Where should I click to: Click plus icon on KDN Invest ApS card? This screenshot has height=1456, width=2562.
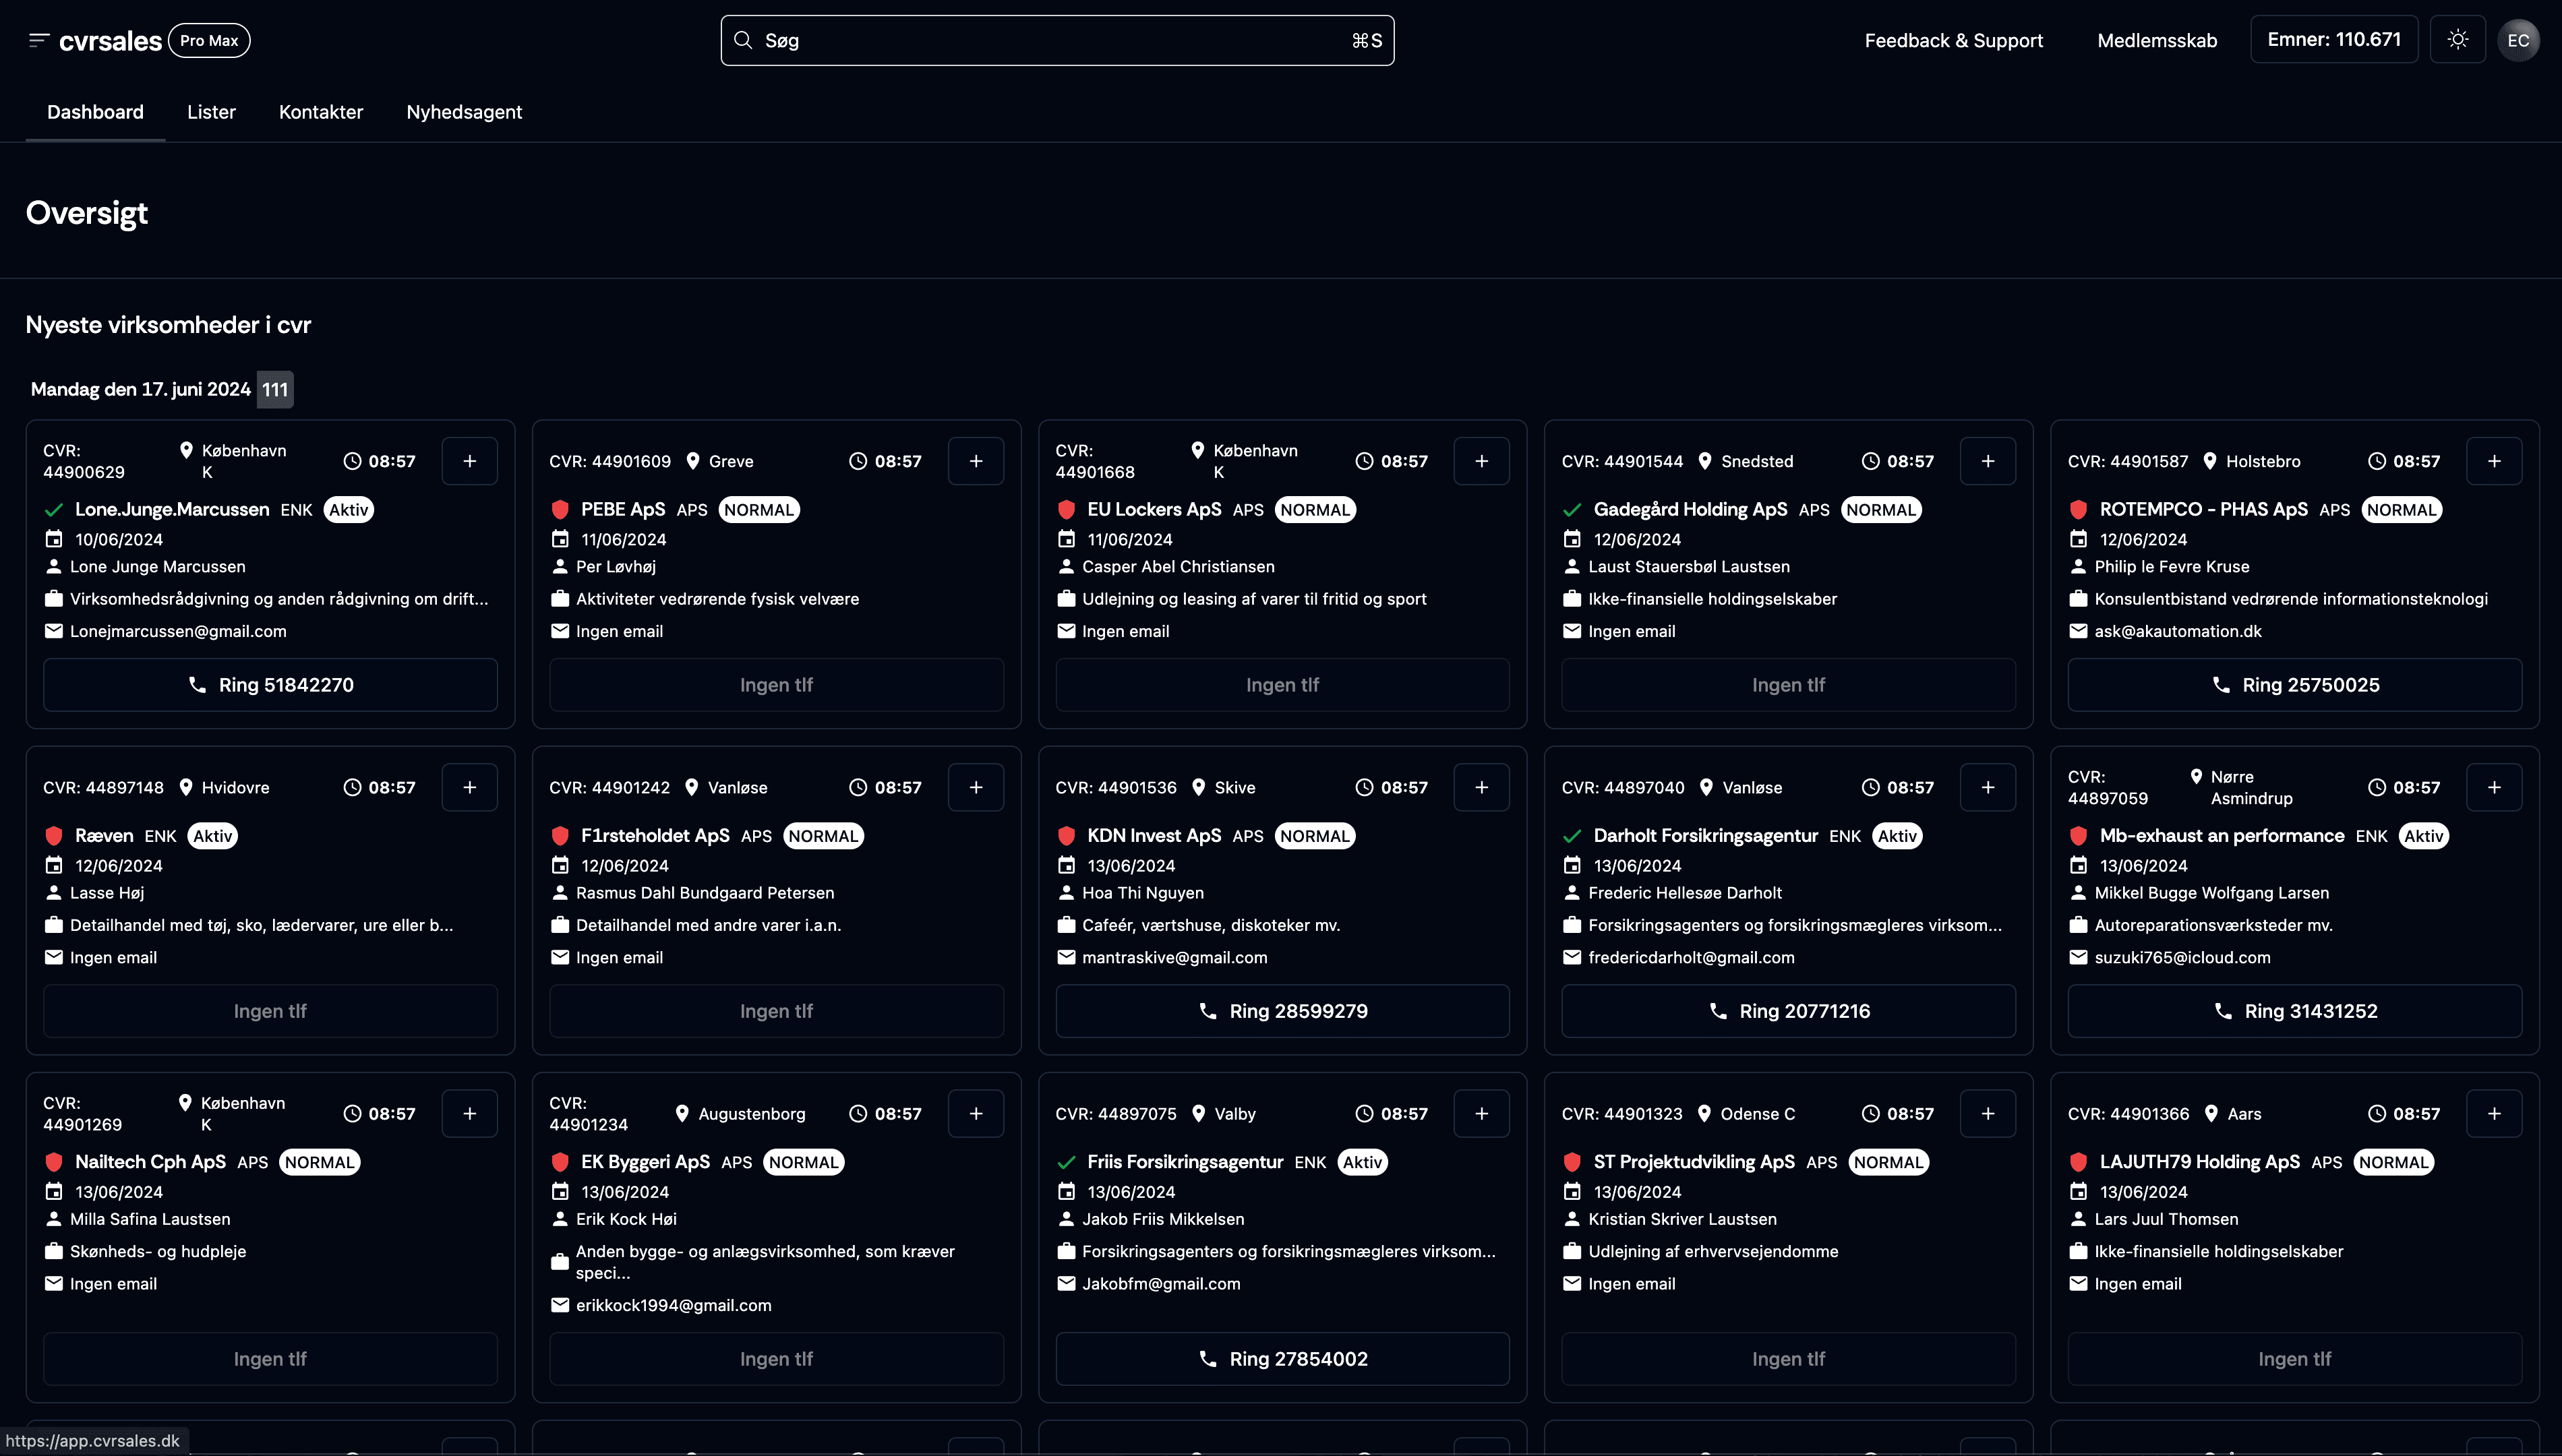(1481, 787)
